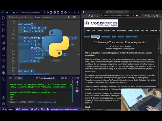162x121 pixels.
Task: Click the Brave shields icon
Action: 137,16
